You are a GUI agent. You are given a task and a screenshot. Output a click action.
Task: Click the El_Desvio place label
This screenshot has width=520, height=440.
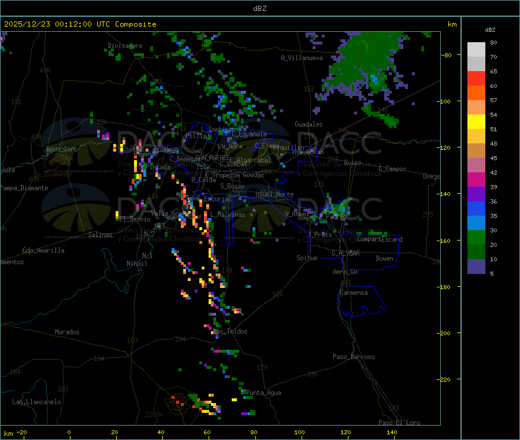coord(135,219)
